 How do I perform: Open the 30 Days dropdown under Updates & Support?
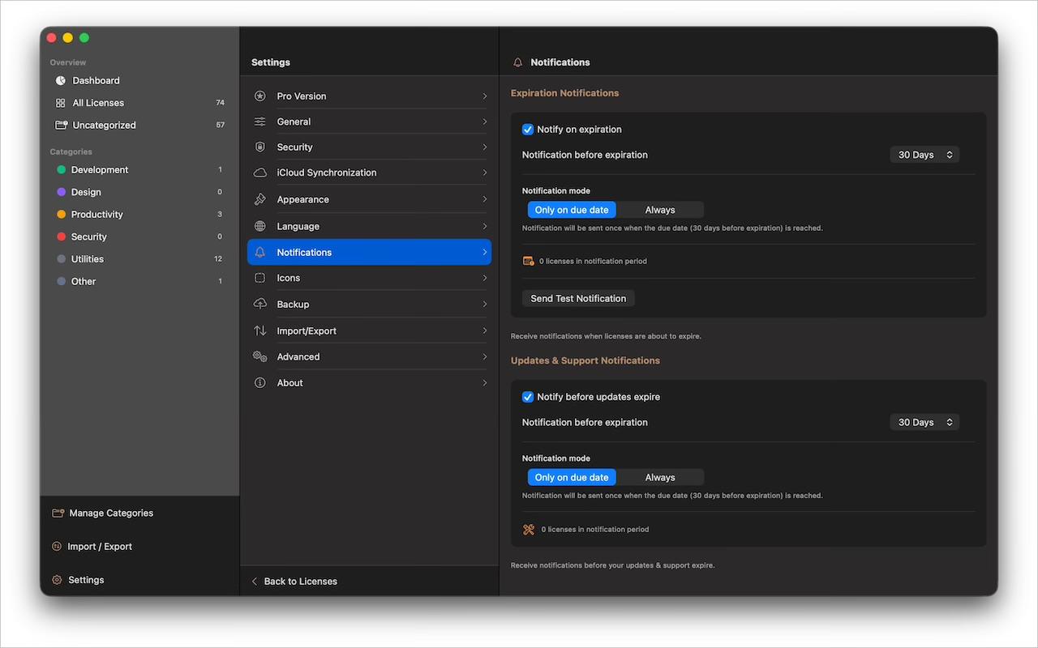(x=924, y=422)
